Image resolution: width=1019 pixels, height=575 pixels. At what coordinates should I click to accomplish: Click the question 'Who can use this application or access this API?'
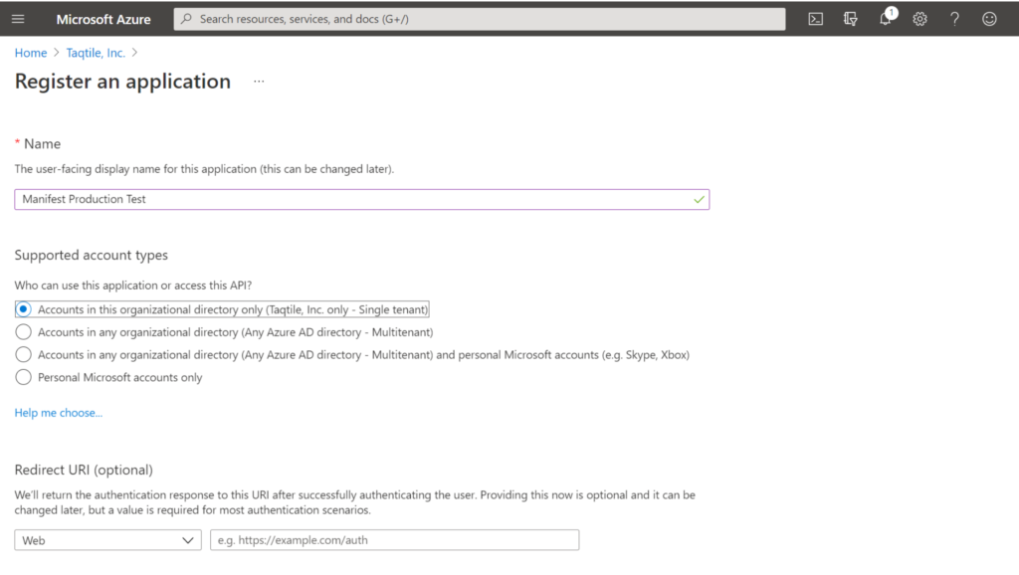click(133, 286)
